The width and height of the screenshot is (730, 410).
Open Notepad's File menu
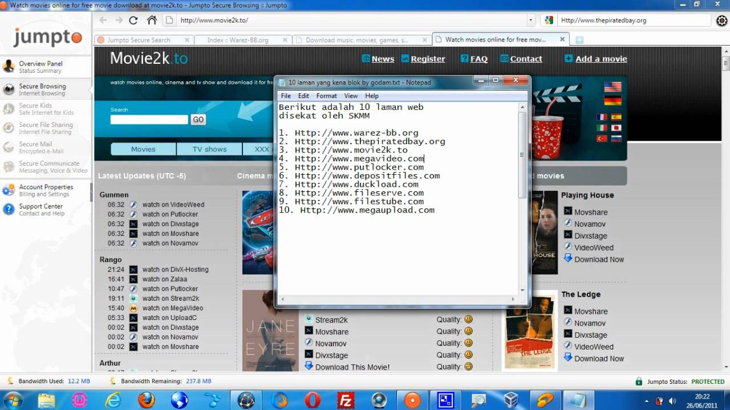pyautogui.click(x=286, y=96)
